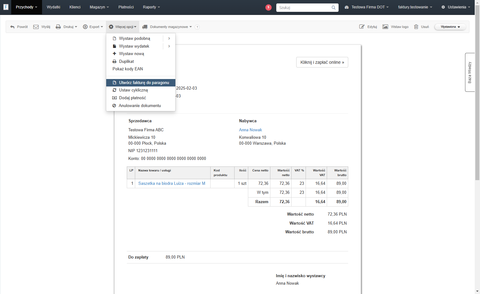
Task: Click the app logo icon in navbar
Action: point(6,7)
